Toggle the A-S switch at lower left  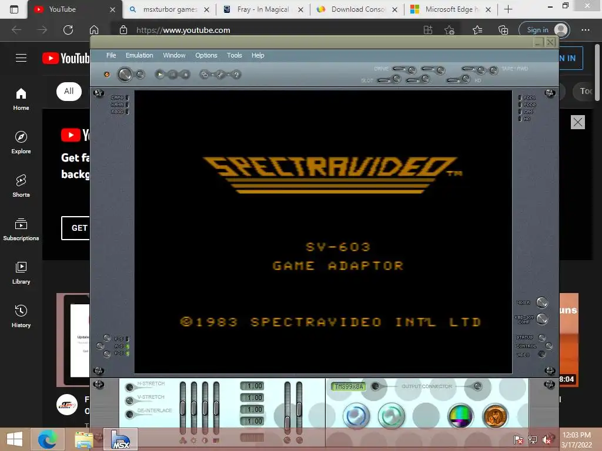100,346
